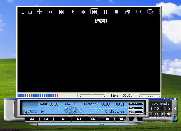181x131 pixels.
Task: Click the +10 keypad button
Action: point(168,114)
